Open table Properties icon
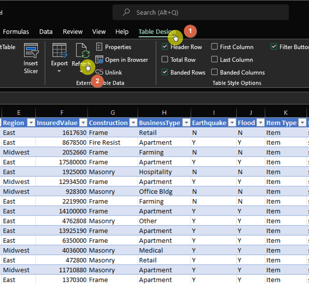This screenshot has height=284, width=309. (99, 47)
